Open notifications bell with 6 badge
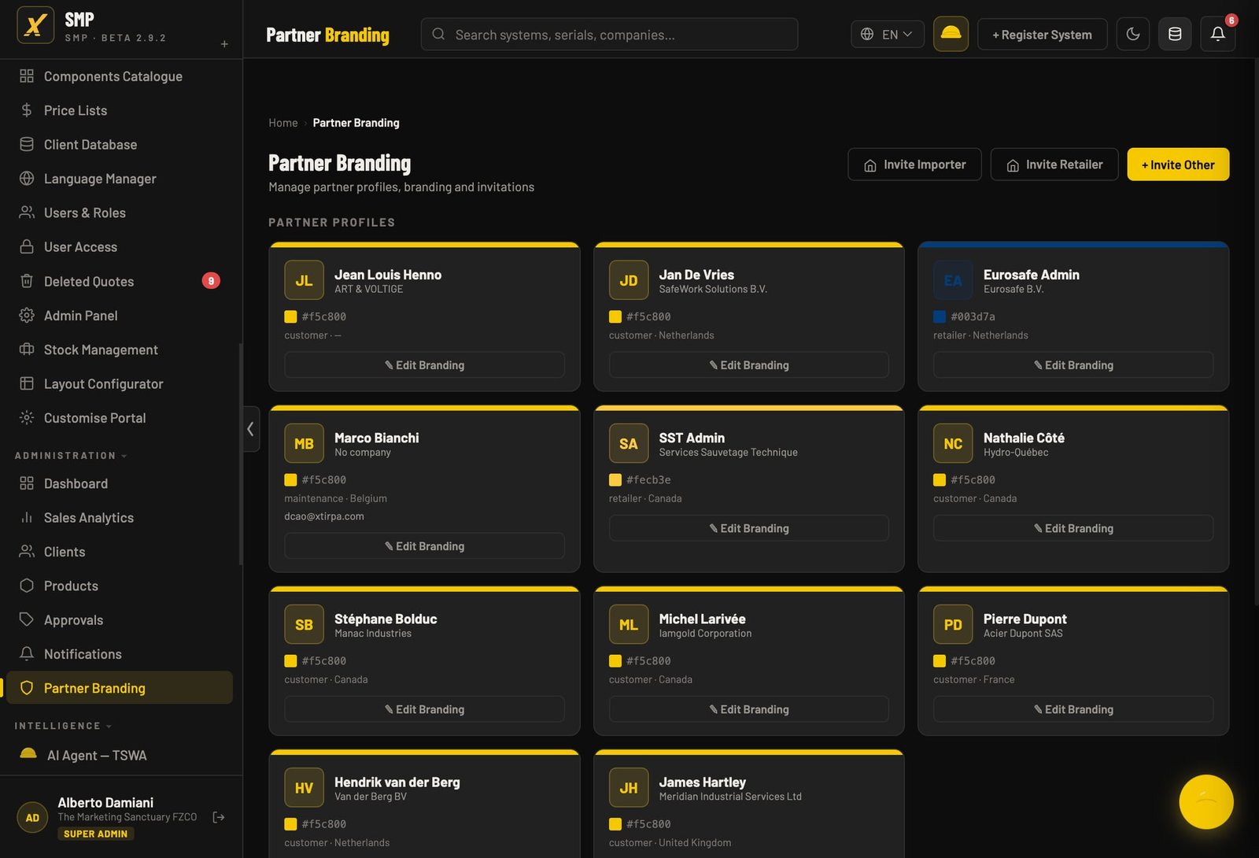 tap(1217, 34)
